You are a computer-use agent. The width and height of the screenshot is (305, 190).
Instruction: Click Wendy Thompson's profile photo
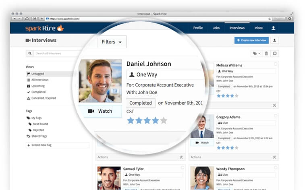click(202, 178)
